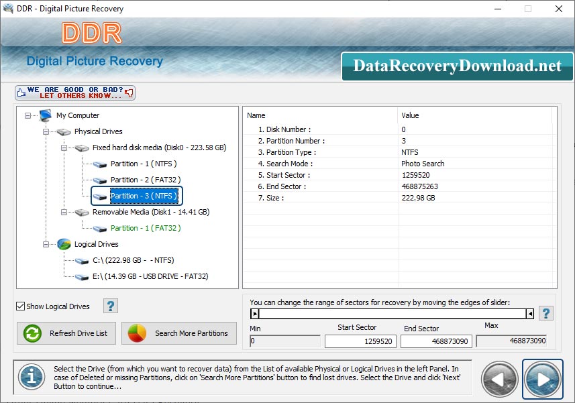This screenshot has width=575, height=403.
Task: Go to next step with the forward arrow
Action: pyautogui.click(x=543, y=379)
